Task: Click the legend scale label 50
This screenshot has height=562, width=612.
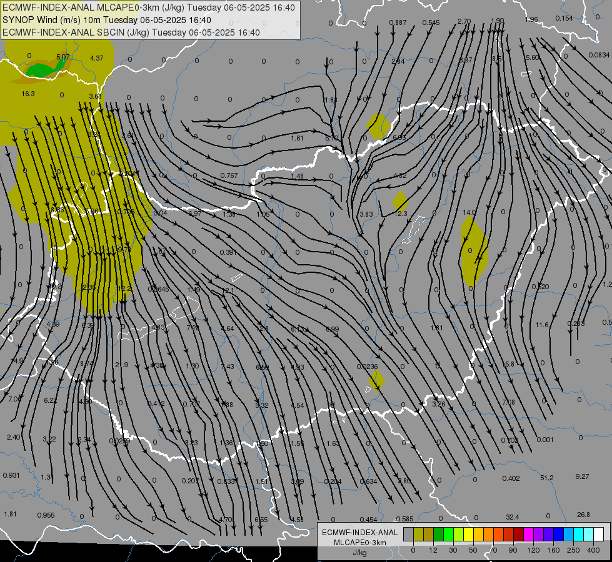Action: [473, 550]
